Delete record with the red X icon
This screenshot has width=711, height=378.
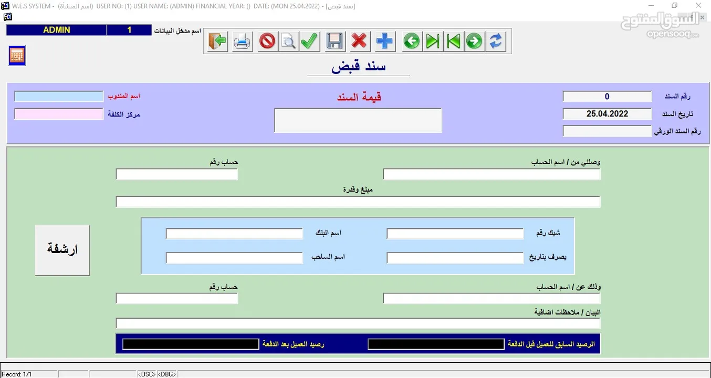359,41
